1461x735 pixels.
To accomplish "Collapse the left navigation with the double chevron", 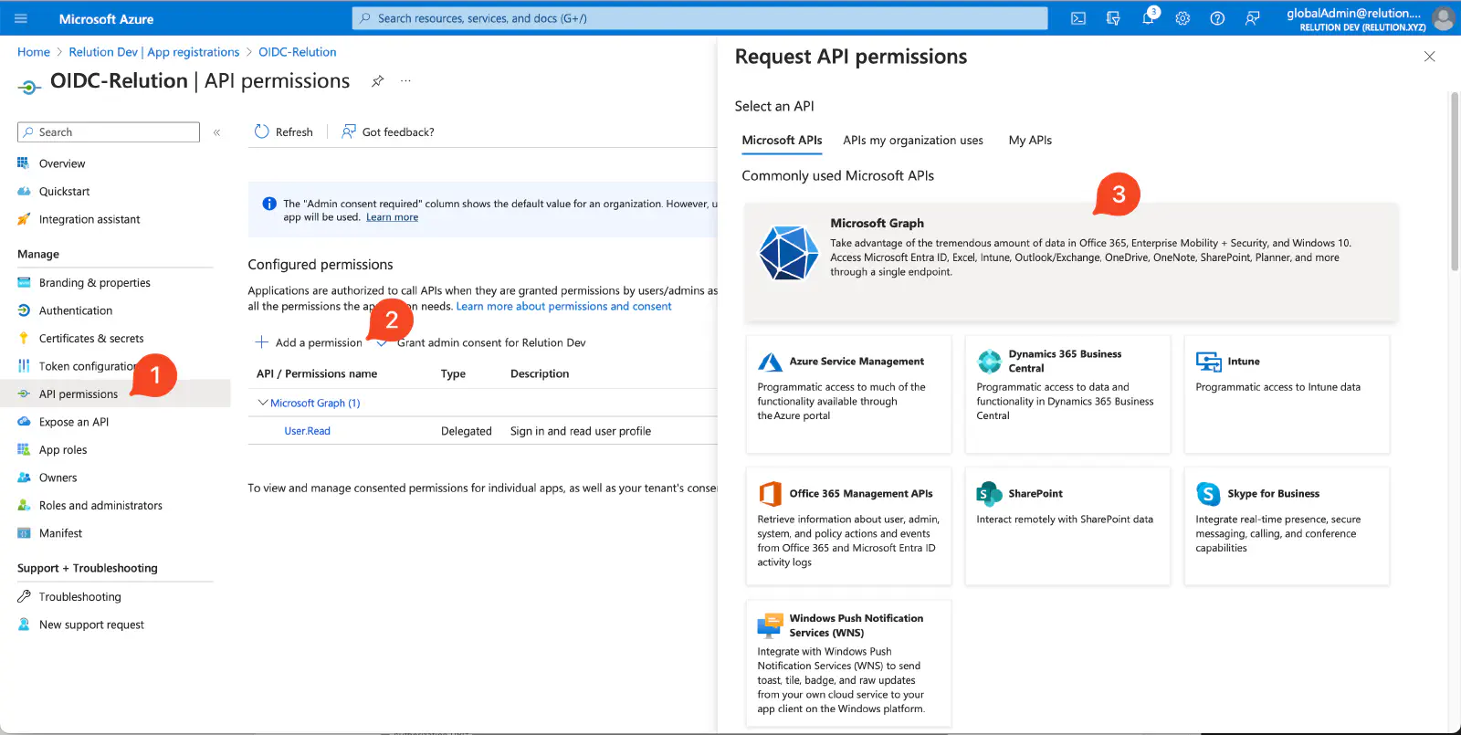I will coord(217,132).
